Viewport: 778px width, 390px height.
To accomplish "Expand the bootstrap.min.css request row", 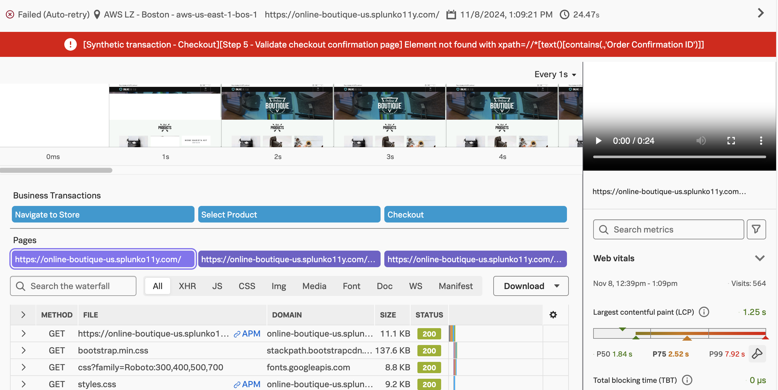I will 23,350.
